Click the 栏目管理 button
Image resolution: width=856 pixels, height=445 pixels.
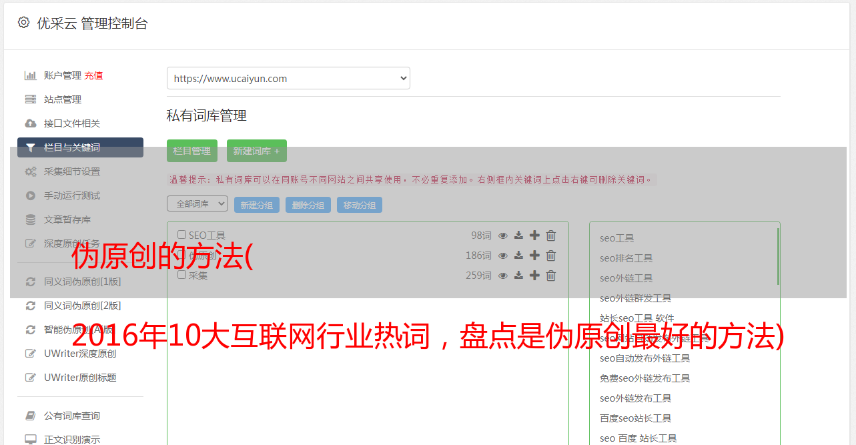(192, 151)
